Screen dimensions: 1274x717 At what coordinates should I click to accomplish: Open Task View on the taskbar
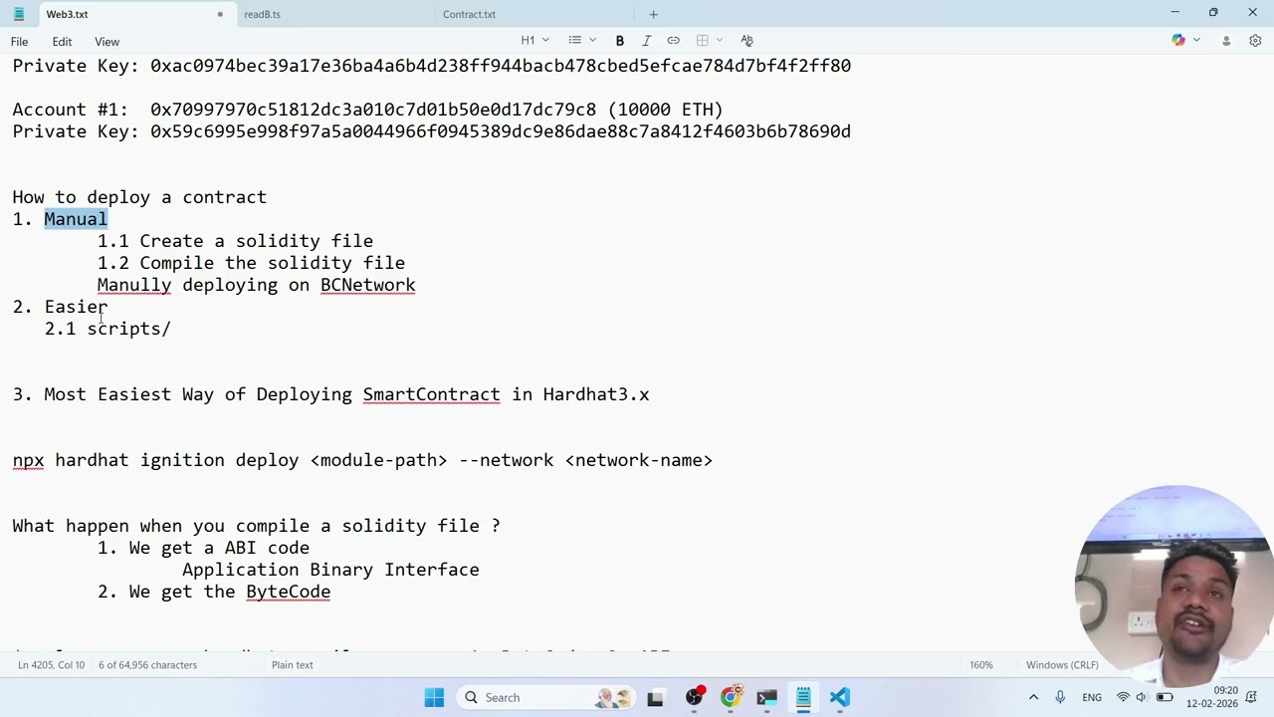(x=655, y=697)
